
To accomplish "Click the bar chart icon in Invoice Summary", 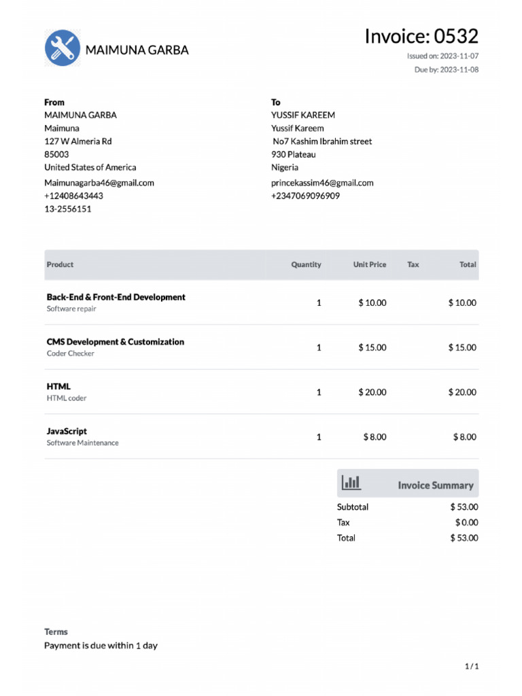I will tap(351, 483).
